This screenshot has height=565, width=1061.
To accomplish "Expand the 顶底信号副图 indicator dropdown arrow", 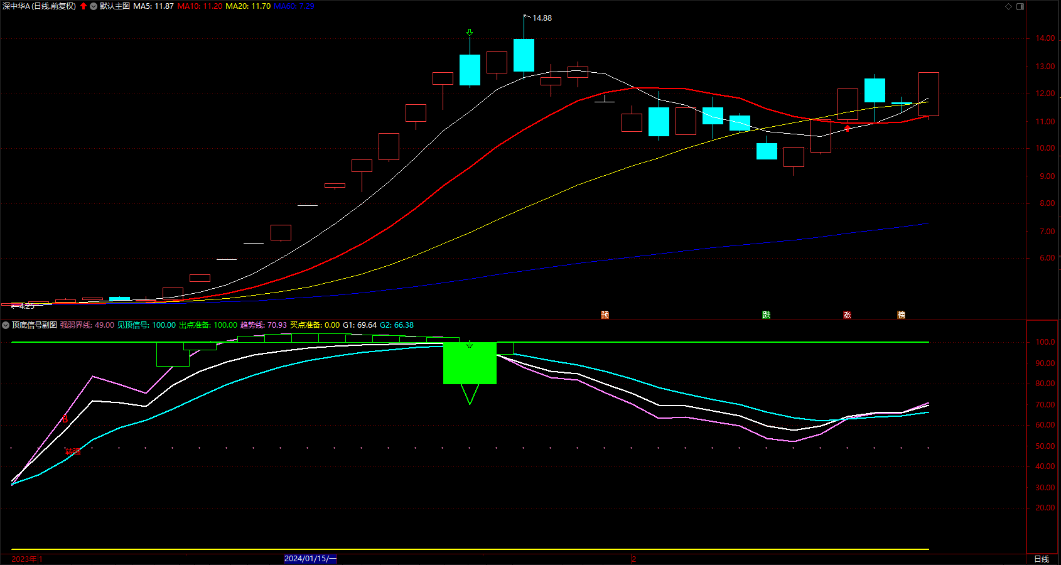I will (6, 325).
